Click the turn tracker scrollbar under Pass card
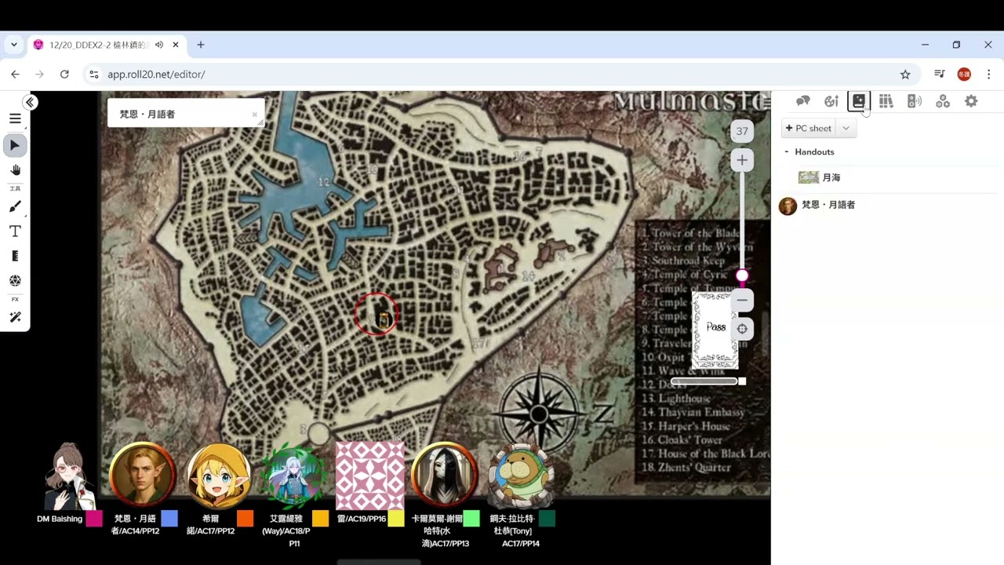Viewport: 1004px width, 565px height. pyautogui.click(x=704, y=381)
